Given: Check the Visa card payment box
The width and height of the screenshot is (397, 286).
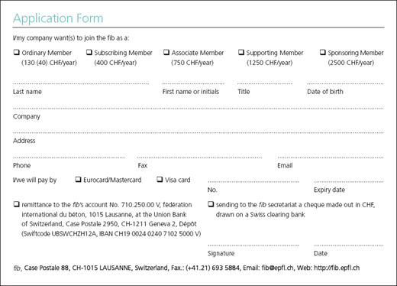Looking at the screenshot, I should point(160,180).
